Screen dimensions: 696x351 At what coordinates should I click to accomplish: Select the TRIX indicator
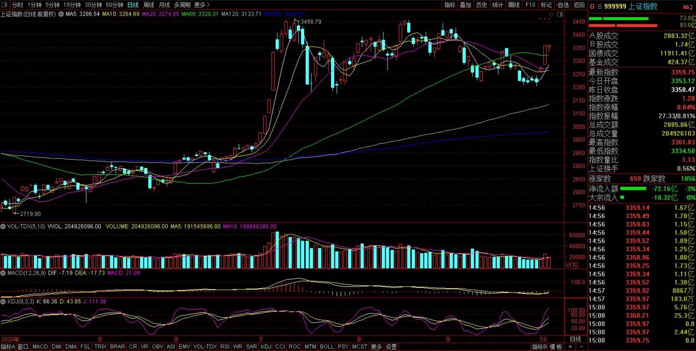tap(100, 347)
